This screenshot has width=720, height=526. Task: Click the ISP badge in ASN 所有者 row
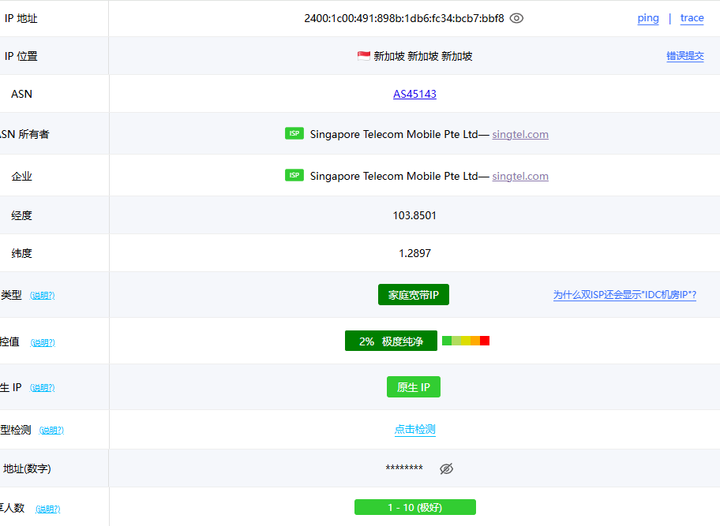294,133
